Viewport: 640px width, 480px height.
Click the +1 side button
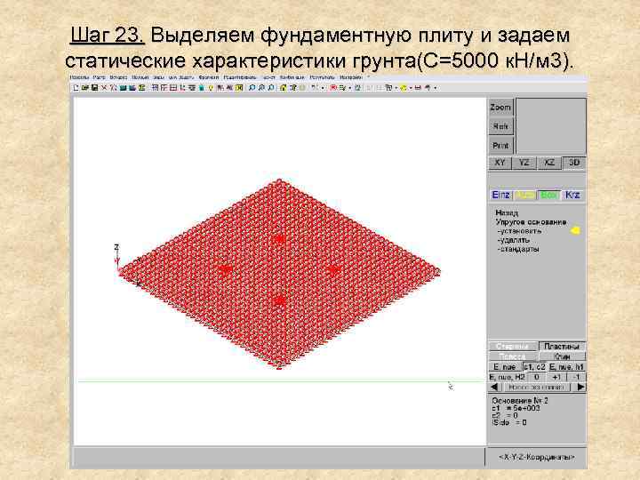[556, 377]
